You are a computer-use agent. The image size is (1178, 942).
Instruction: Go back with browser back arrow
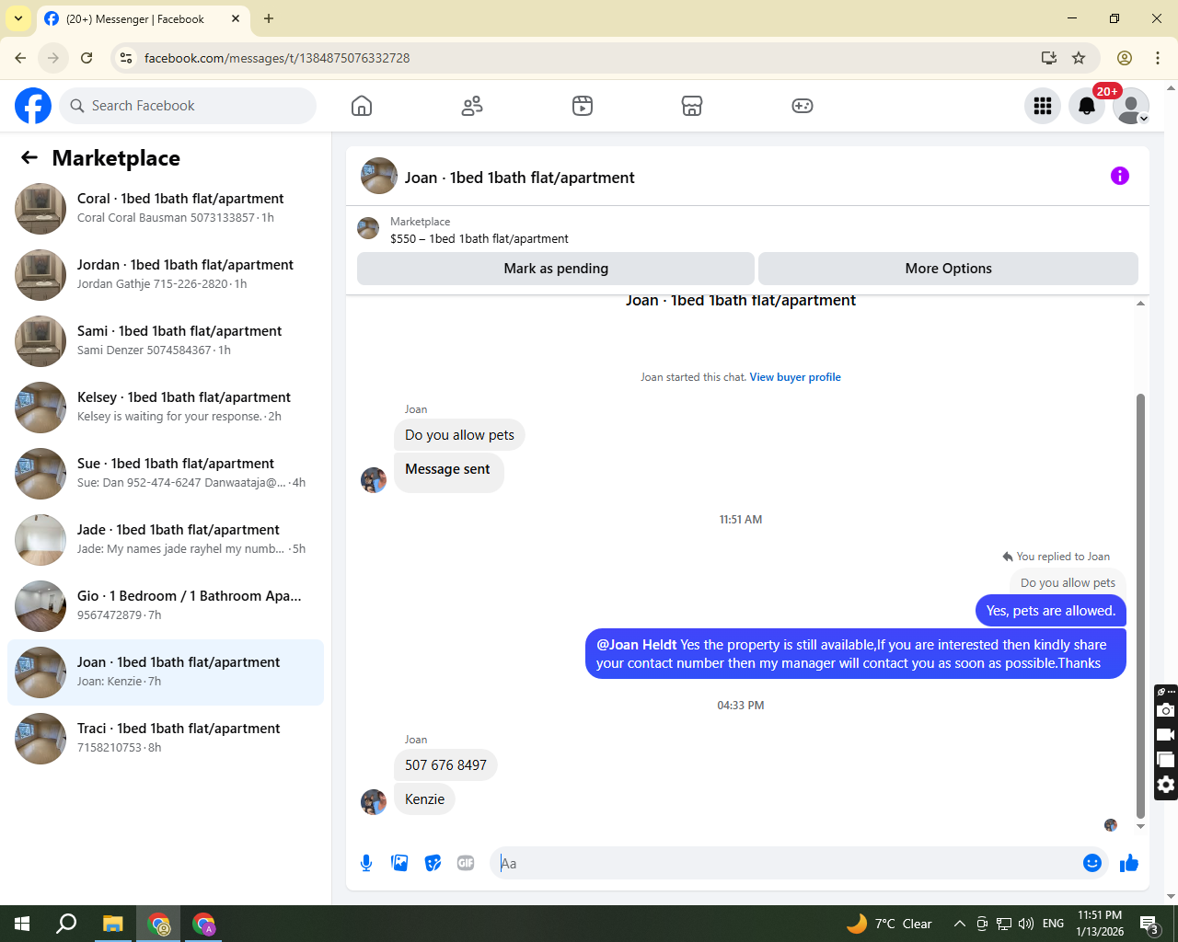(20, 58)
